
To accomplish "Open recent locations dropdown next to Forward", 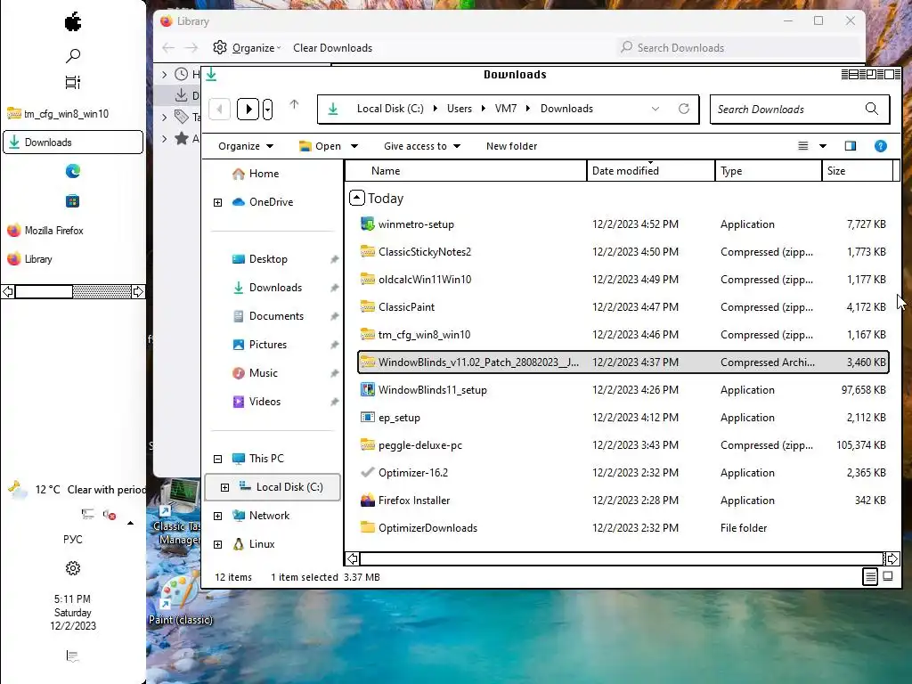I will (x=267, y=109).
